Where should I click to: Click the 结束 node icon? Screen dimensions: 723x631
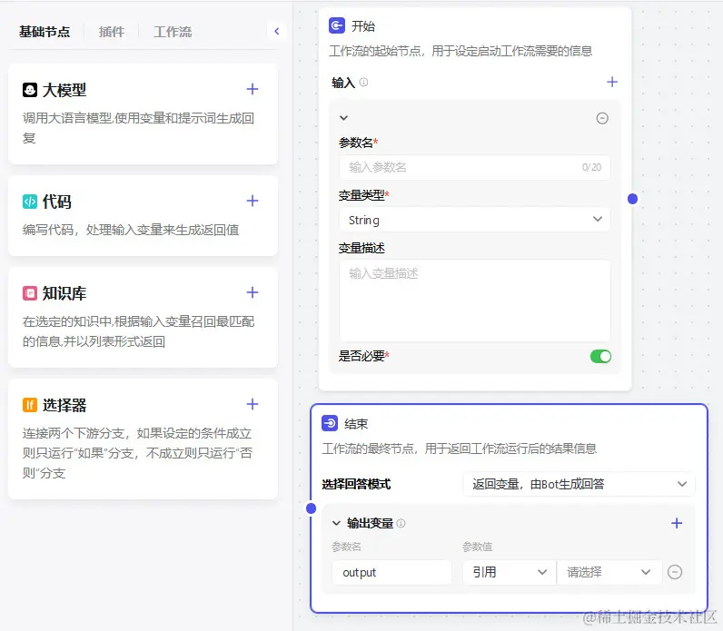coord(330,423)
